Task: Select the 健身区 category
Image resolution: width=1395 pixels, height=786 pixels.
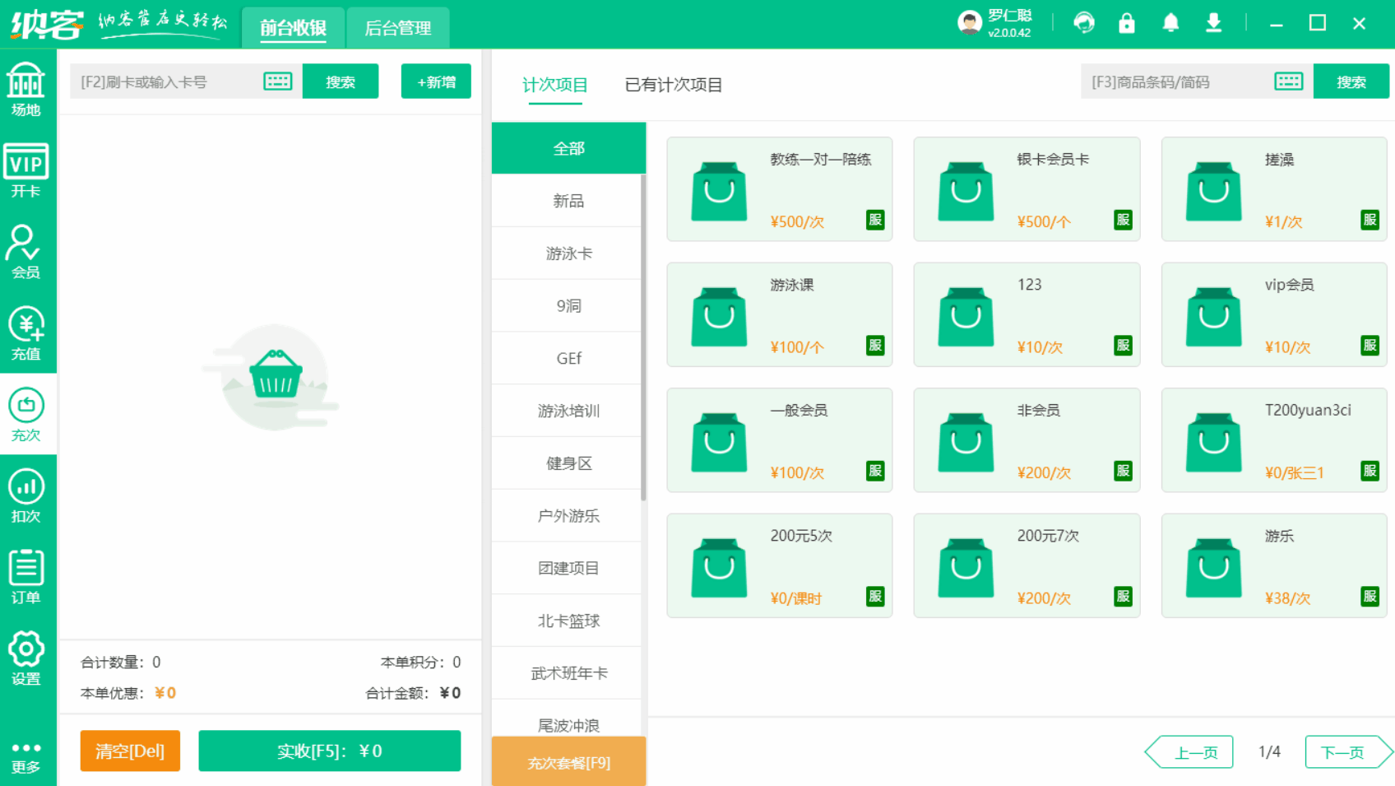Action: (x=568, y=463)
